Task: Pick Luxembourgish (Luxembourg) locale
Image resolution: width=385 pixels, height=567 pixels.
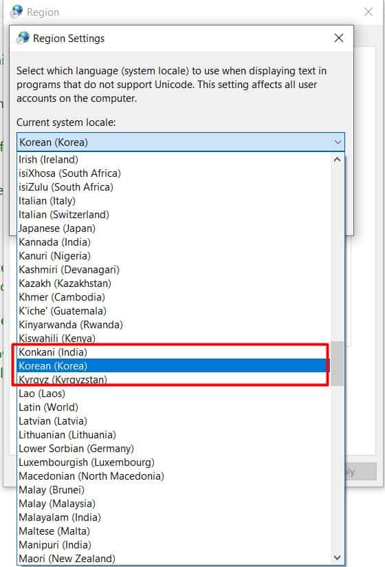Action: point(174,462)
